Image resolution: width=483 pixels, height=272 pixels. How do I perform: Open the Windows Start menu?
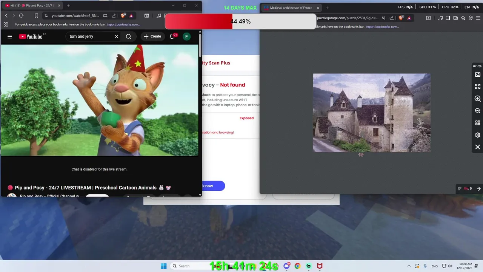pos(163,266)
